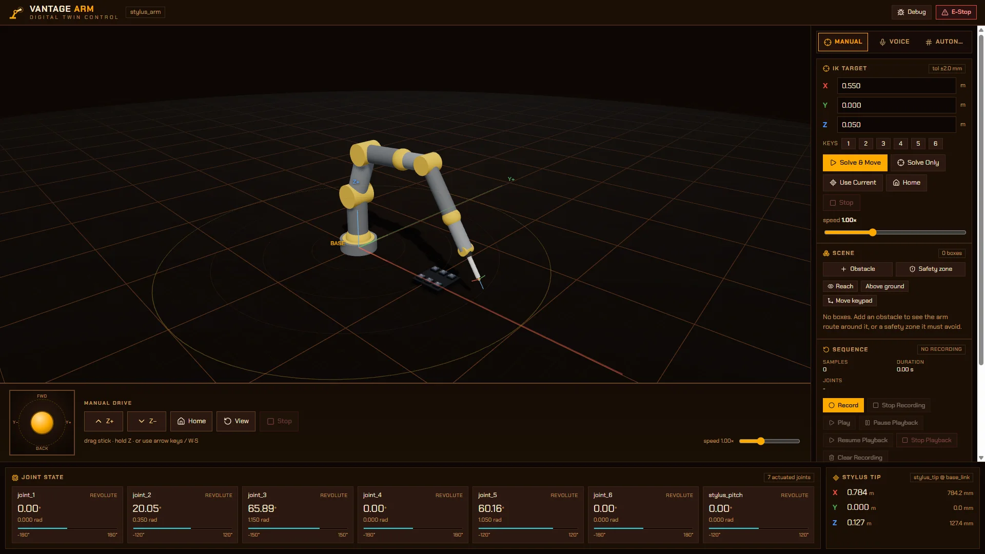Click the JOINT STATE header icon
Image resolution: width=985 pixels, height=554 pixels.
point(15,477)
